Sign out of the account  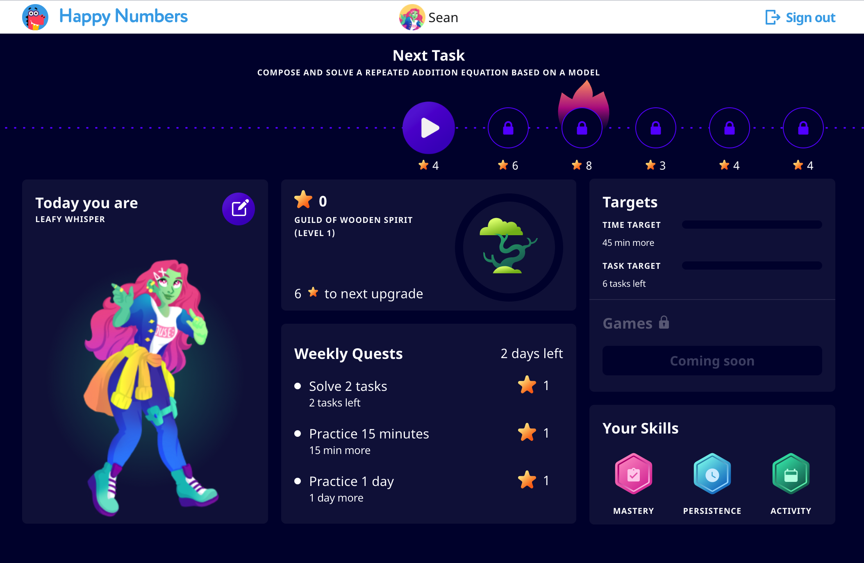800,17
